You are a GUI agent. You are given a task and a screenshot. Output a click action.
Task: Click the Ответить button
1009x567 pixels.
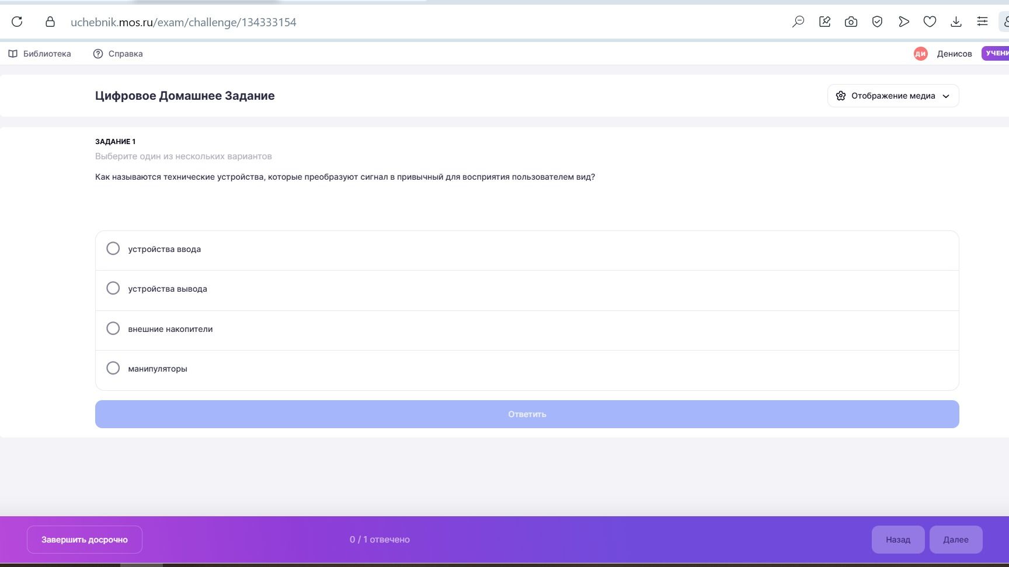pyautogui.click(x=527, y=414)
